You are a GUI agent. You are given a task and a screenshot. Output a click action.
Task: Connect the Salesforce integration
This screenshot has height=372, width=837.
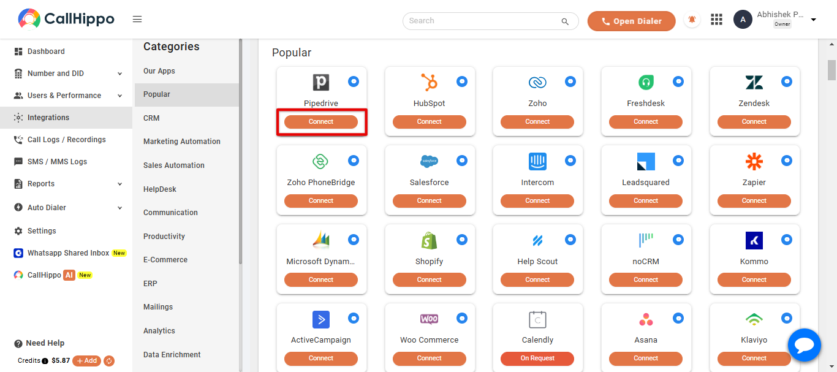(x=429, y=201)
